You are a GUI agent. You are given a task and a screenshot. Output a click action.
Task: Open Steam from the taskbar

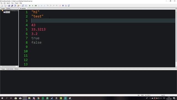click(52, 98)
